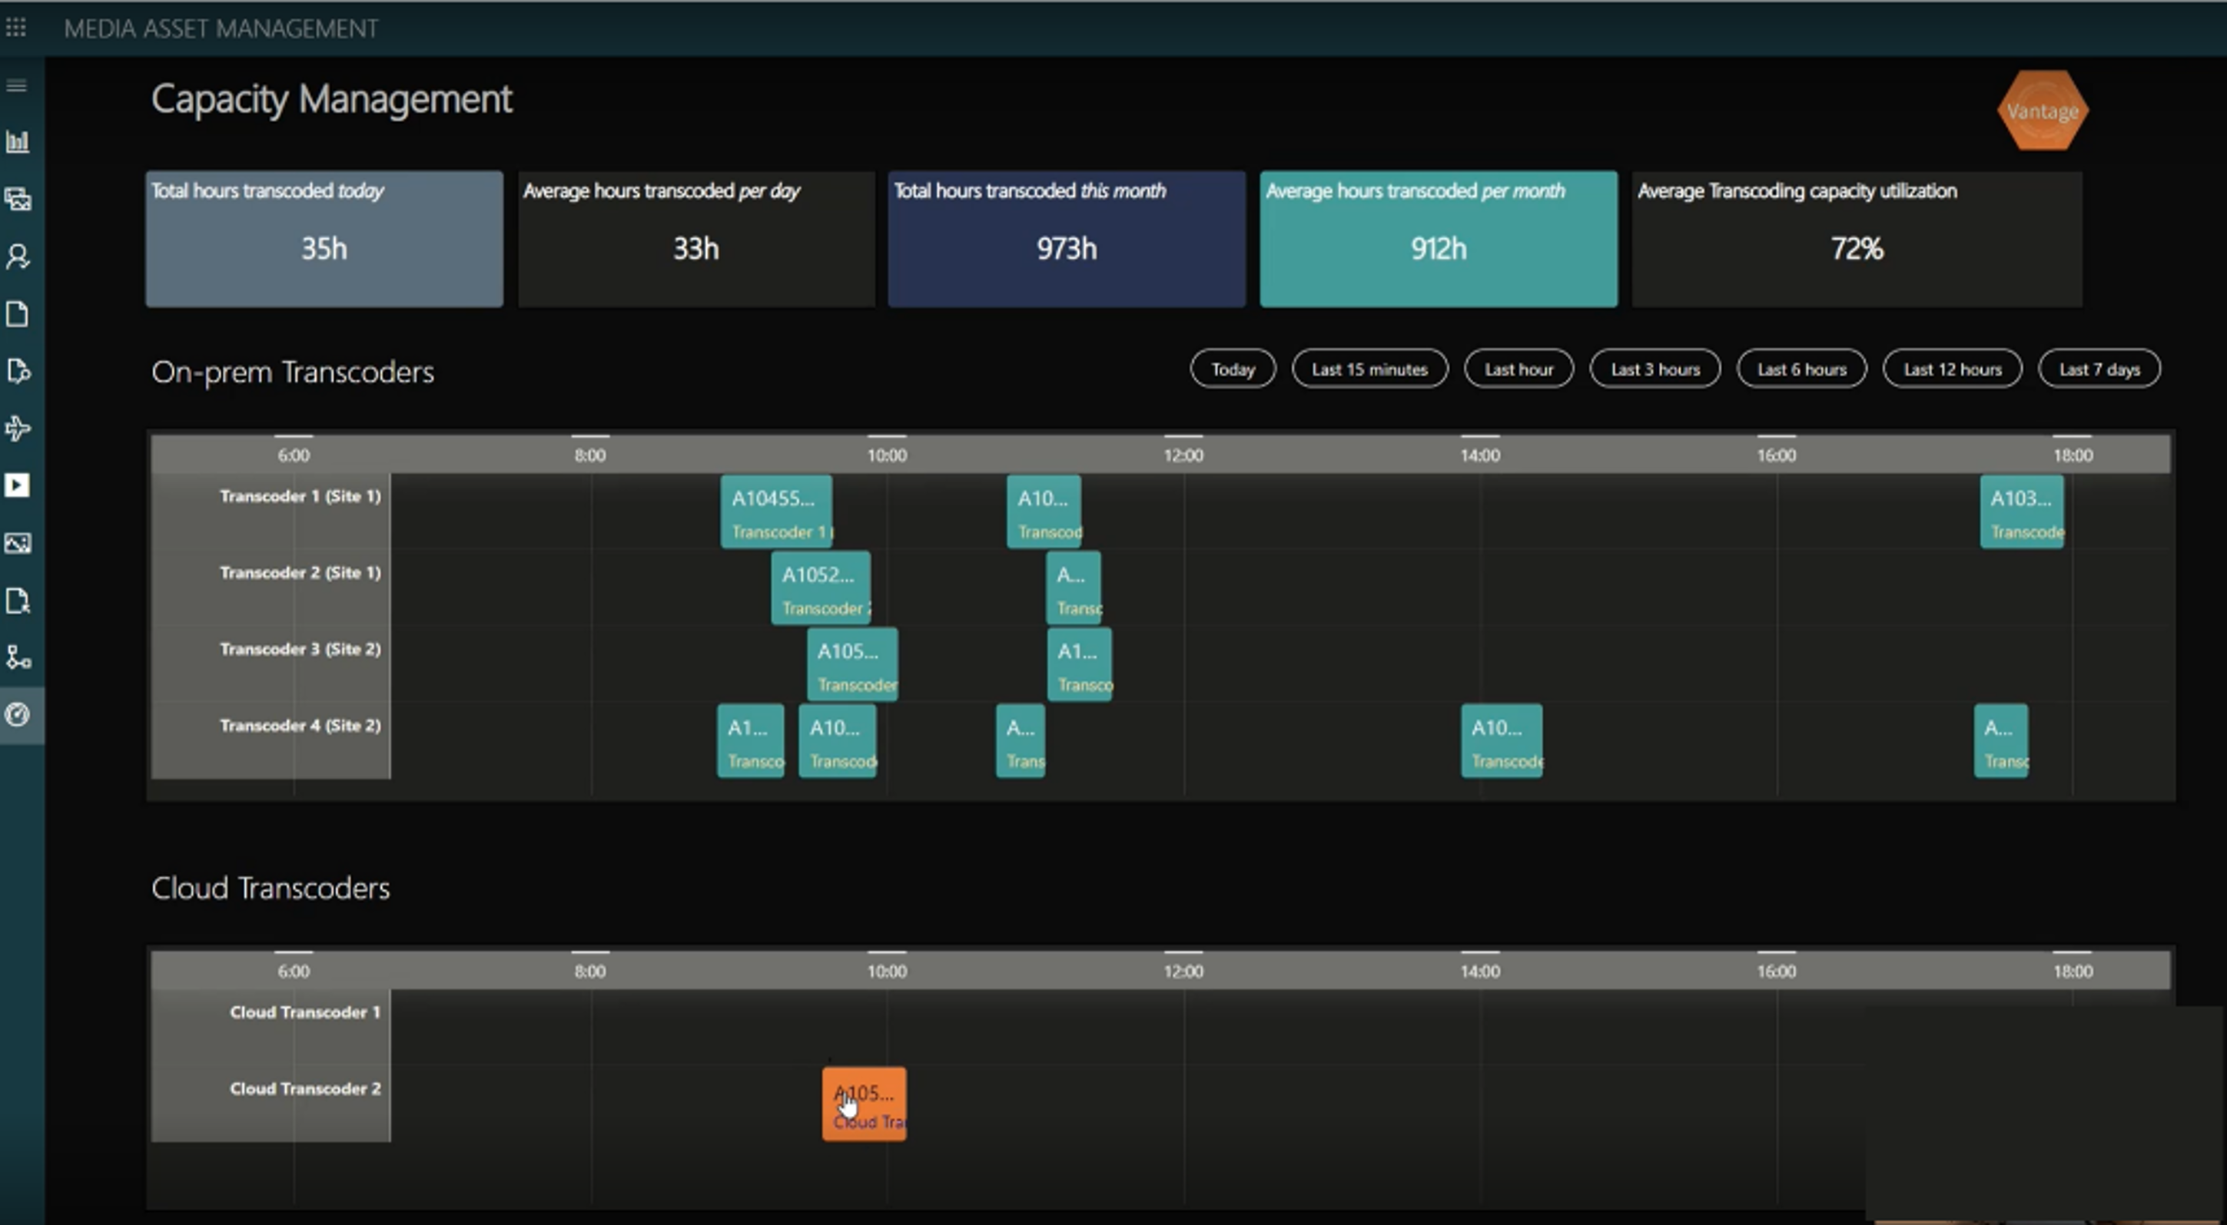This screenshot has width=2227, height=1225.
Task: Click the orange Vantage hexagon logo
Action: pos(2042,111)
